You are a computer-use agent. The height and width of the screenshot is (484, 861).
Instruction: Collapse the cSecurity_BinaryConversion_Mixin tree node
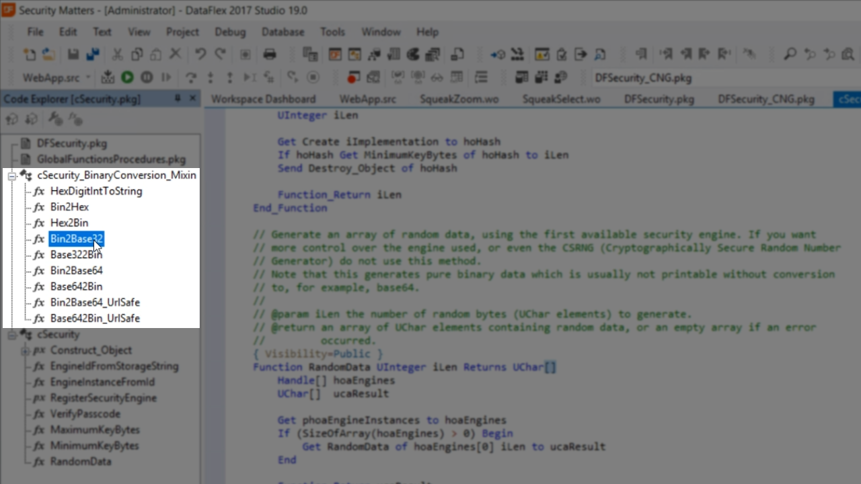(x=11, y=175)
